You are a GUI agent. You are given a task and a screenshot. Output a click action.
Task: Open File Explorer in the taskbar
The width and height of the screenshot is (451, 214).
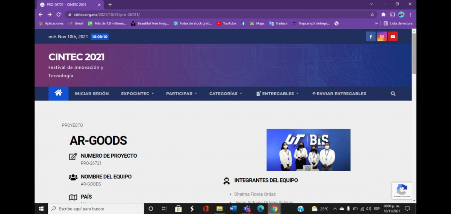click(x=219, y=209)
